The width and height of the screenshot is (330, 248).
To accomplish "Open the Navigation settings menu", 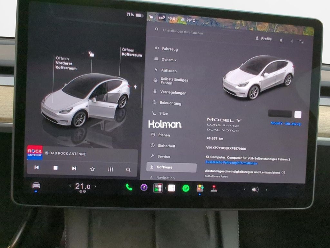I will click(x=162, y=178).
